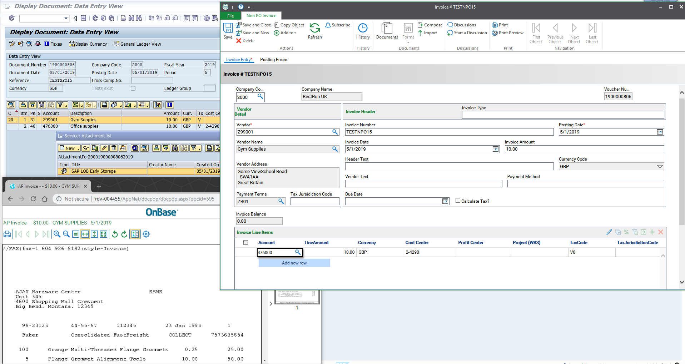Image resolution: width=685 pixels, height=364 pixels.
Task: Click Save and Close
Action: click(x=253, y=25)
